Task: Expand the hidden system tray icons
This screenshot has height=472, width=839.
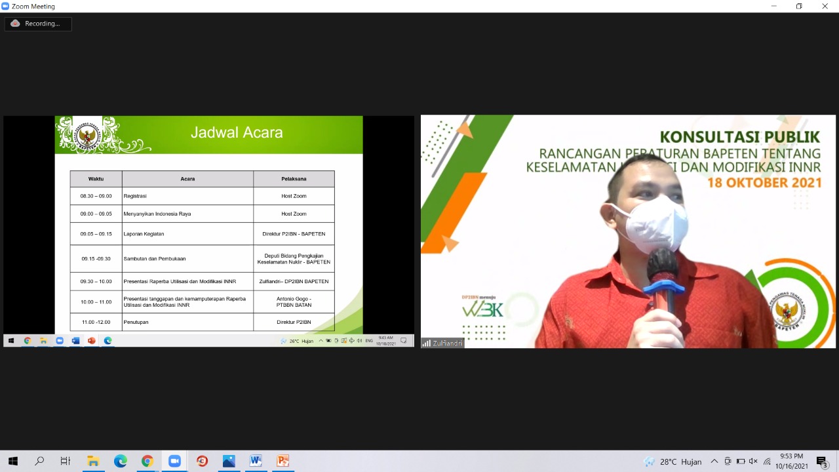Action: [714, 462]
